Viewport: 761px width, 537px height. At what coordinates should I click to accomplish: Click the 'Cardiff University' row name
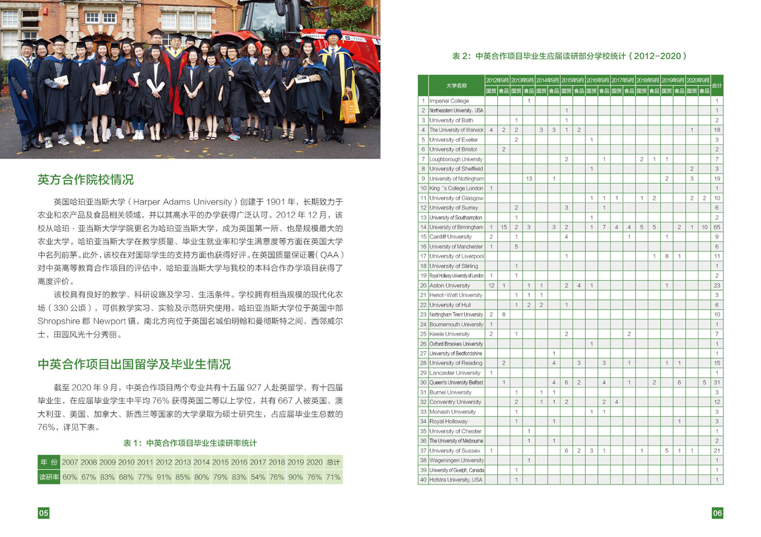[450, 237]
